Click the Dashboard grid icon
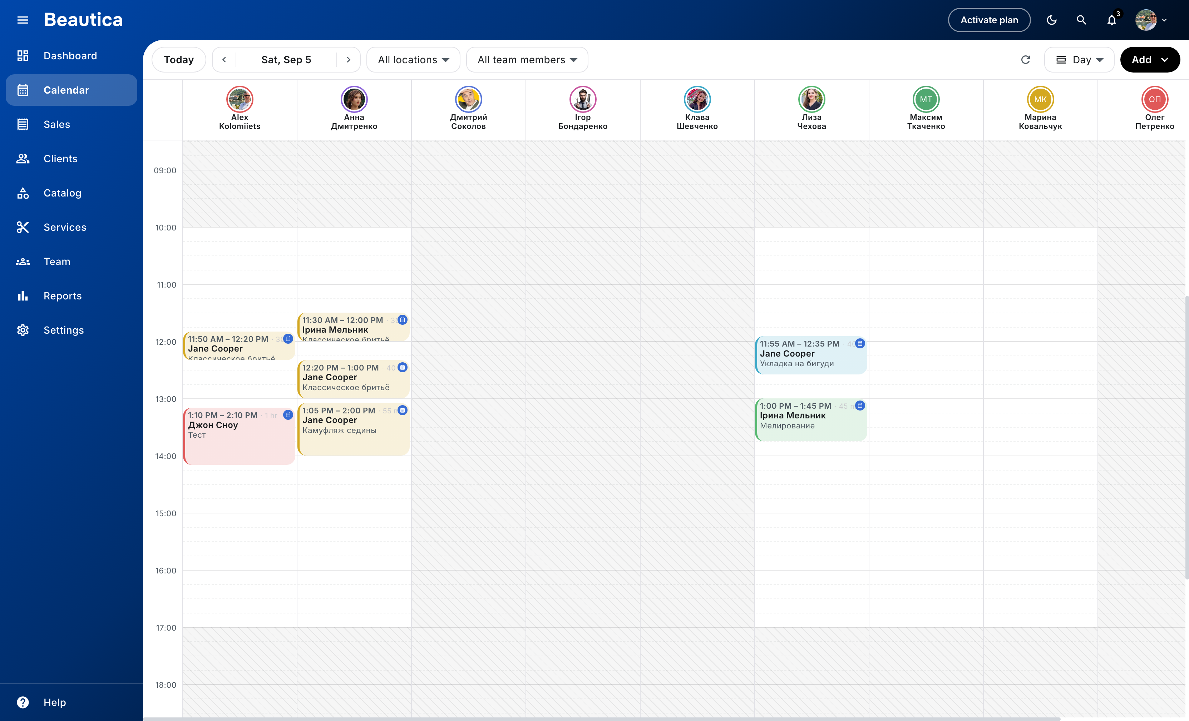This screenshot has height=721, width=1189. [x=23, y=56]
